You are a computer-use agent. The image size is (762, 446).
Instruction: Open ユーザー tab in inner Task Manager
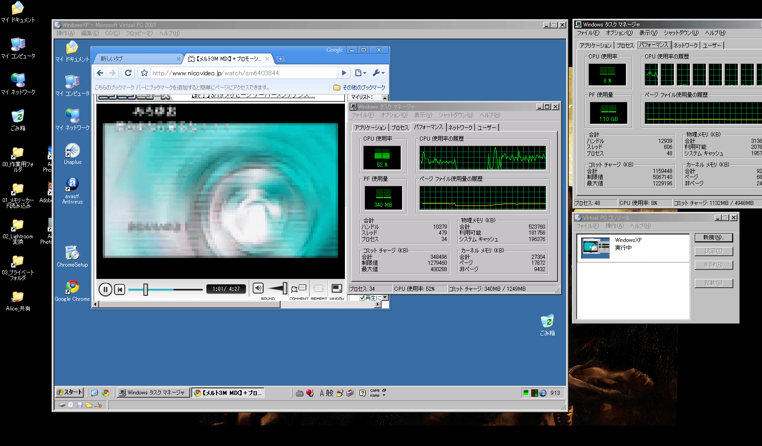(487, 127)
